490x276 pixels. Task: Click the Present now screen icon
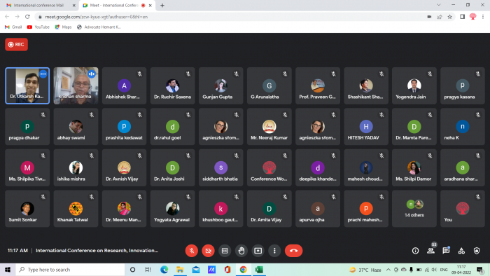pos(258,251)
